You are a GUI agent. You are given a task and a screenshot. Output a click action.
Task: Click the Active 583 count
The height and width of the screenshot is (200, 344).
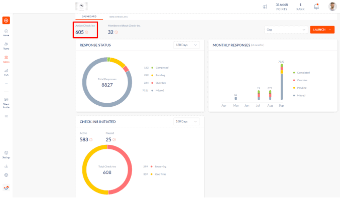pyautogui.click(x=84, y=139)
